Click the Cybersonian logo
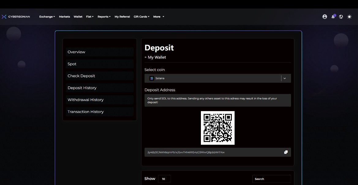The height and width of the screenshot is (185, 358). (16, 16)
